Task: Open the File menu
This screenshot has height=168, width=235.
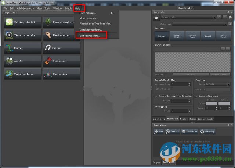Action: click(x=5, y=8)
